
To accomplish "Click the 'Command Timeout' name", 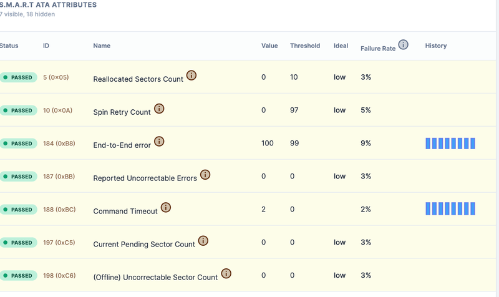I will pos(125,212).
